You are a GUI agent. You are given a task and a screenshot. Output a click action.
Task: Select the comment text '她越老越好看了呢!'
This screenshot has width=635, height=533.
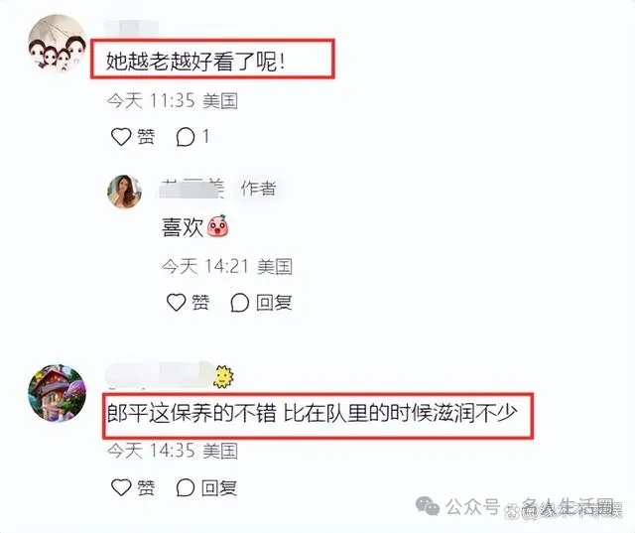[196, 62]
